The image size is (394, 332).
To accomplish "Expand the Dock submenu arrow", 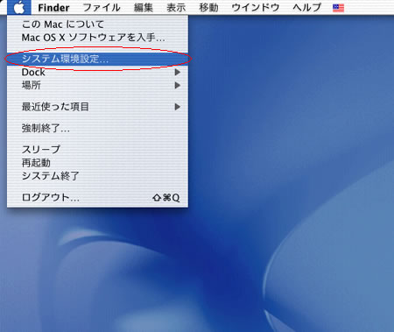I will click(178, 72).
